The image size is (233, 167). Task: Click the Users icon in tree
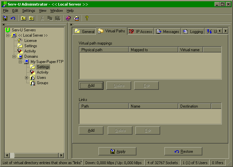coord(33,78)
